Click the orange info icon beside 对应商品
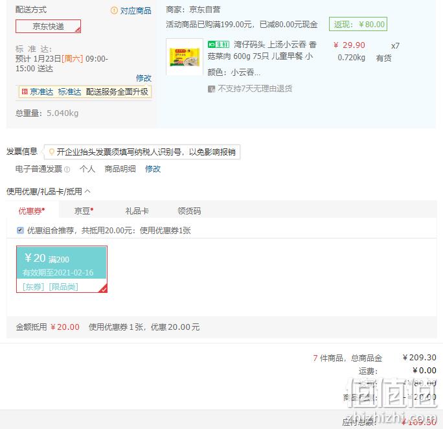 [114, 11]
